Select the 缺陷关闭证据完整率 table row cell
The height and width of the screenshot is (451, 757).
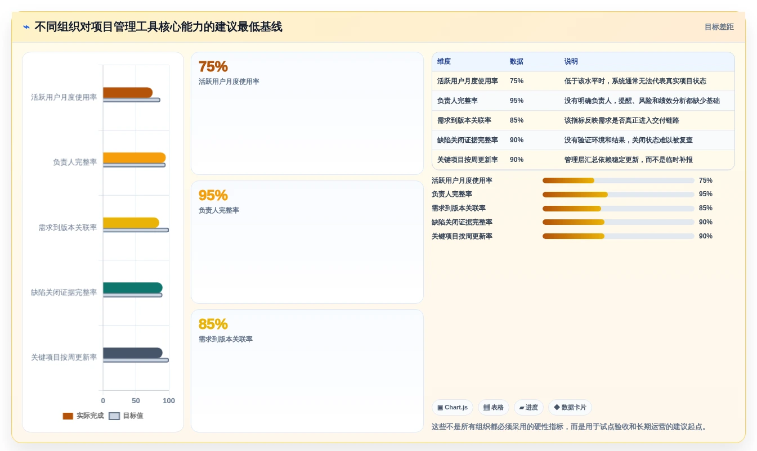point(468,140)
